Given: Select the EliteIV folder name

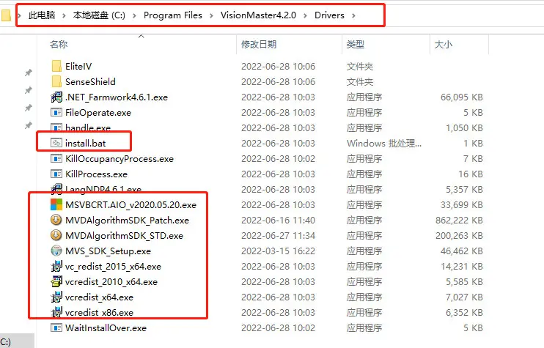Looking at the screenshot, I should 78,66.
